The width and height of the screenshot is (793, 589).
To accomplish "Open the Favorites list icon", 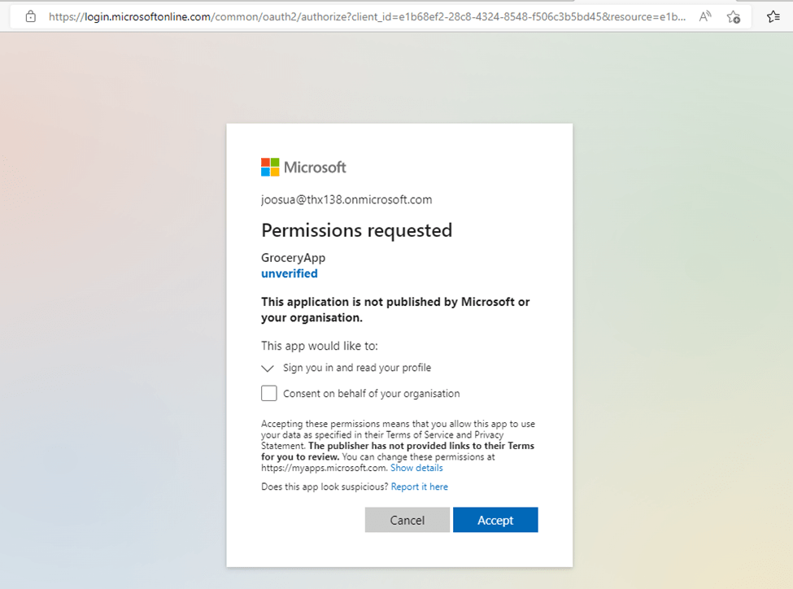I will pos(773,16).
